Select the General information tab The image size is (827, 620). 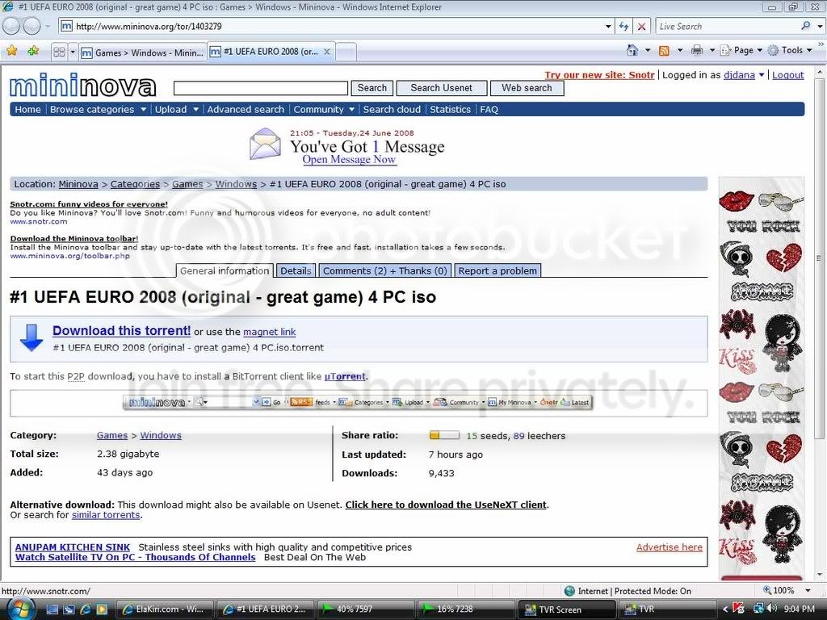coord(225,270)
